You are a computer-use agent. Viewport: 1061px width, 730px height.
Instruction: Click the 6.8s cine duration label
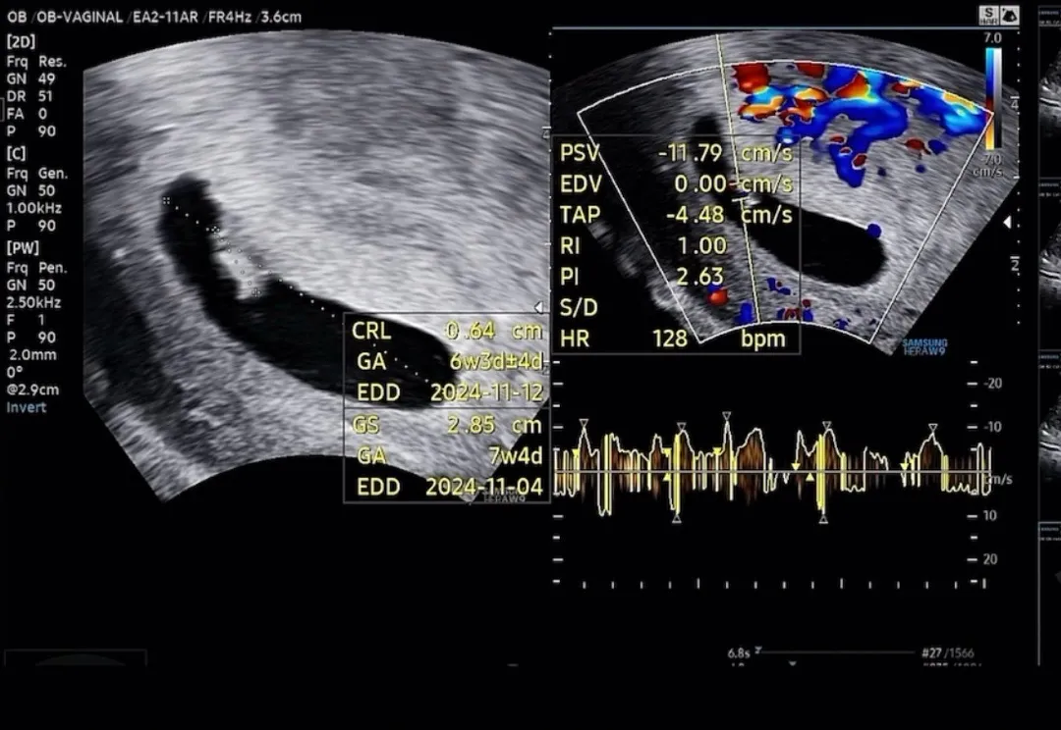point(738,652)
